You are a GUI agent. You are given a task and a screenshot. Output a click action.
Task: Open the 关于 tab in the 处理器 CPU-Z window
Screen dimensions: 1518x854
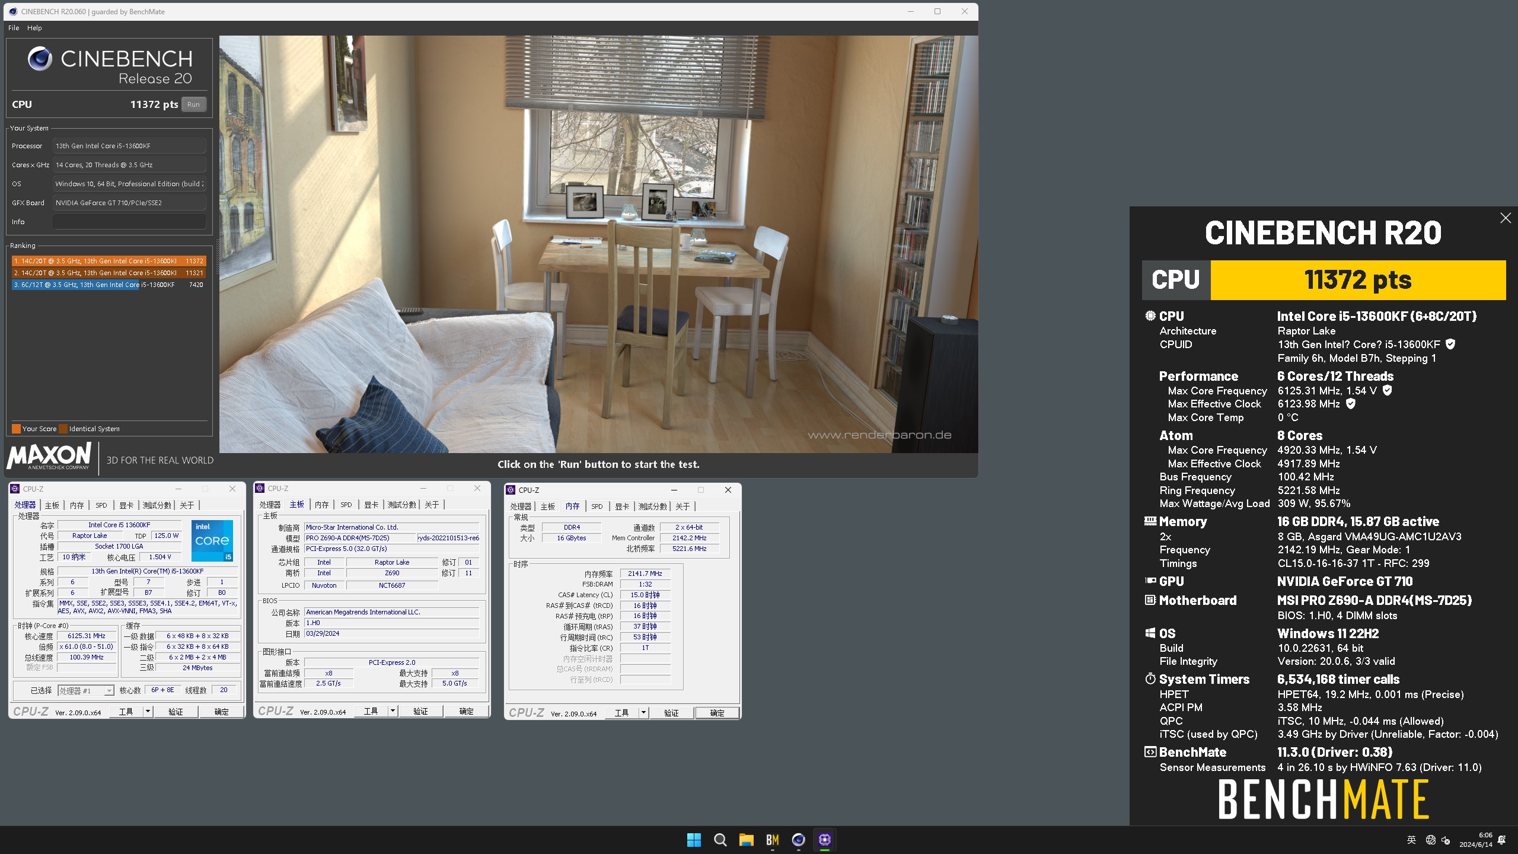click(x=187, y=505)
